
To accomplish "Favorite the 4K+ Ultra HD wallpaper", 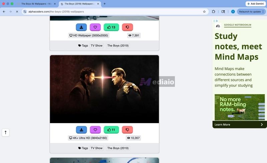I will pos(95,130).
